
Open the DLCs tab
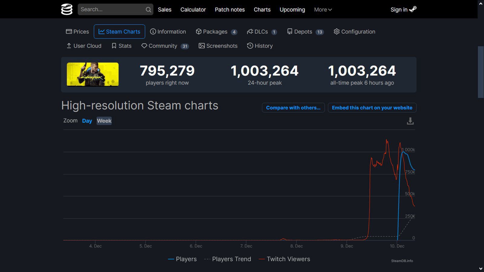(262, 32)
